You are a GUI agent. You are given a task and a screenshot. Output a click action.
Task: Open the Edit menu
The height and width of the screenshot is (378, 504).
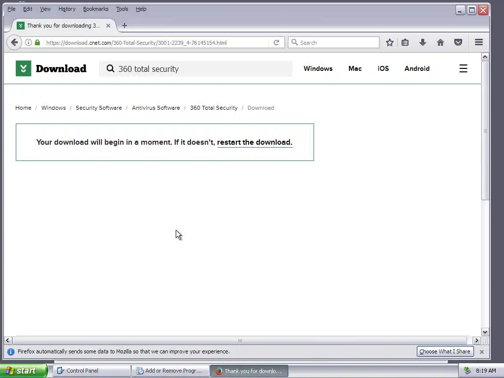coord(28,9)
